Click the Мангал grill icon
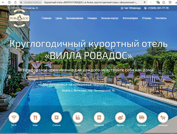The height and width of the screenshot is (134, 177). [120, 117]
